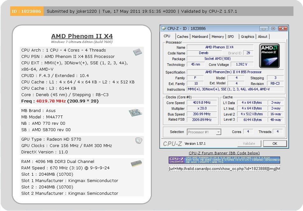Screen dimensions: 303x211
Task: Switch to the CPU tab
Action: tap(167, 36)
